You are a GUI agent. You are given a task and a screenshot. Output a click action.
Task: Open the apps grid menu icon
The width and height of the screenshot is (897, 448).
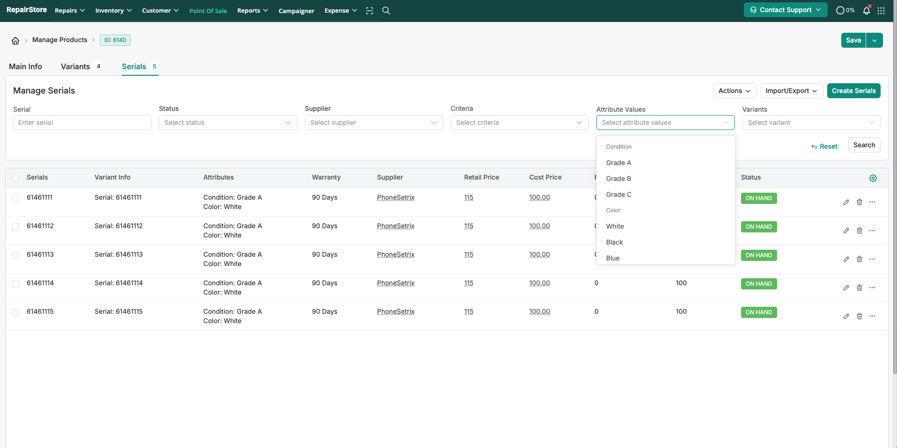point(881,11)
